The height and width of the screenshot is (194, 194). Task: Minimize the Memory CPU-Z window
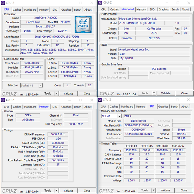pyautogui.click(x=70, y=100)
